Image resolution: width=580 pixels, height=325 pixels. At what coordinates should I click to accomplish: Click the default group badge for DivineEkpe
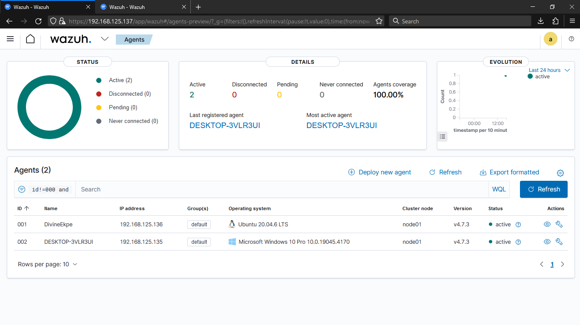[199, 225]
